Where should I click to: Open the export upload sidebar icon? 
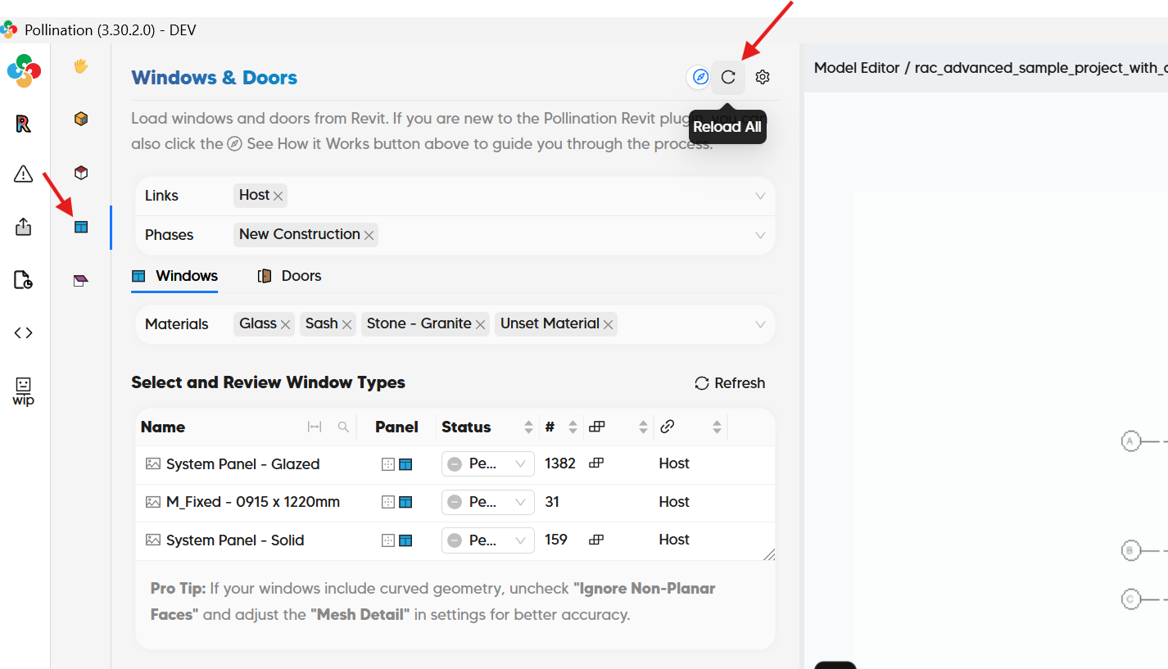(23, 227)
